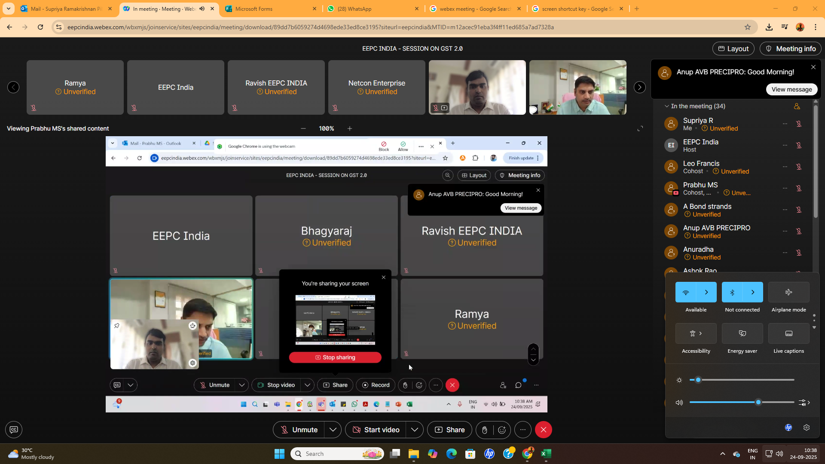This screenshot has width=825, height=464.
Task: Show next participants with right arrow
Action: (640, 87)
